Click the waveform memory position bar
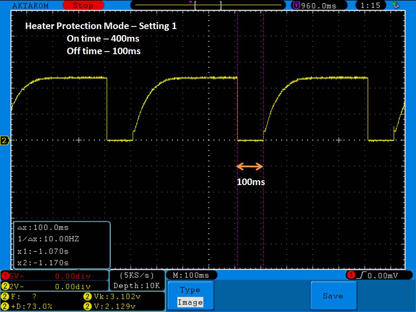Screen dimensions: 416x312 [208, 6]
